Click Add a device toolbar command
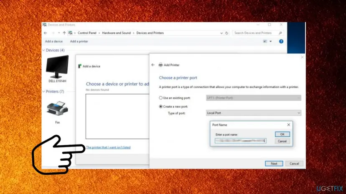The width and height of the screenshot is (346, 194). click(x=54, y=41)
